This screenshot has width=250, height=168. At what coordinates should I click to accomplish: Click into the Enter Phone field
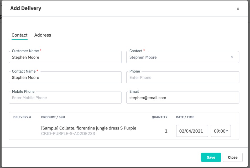(183, 78)
